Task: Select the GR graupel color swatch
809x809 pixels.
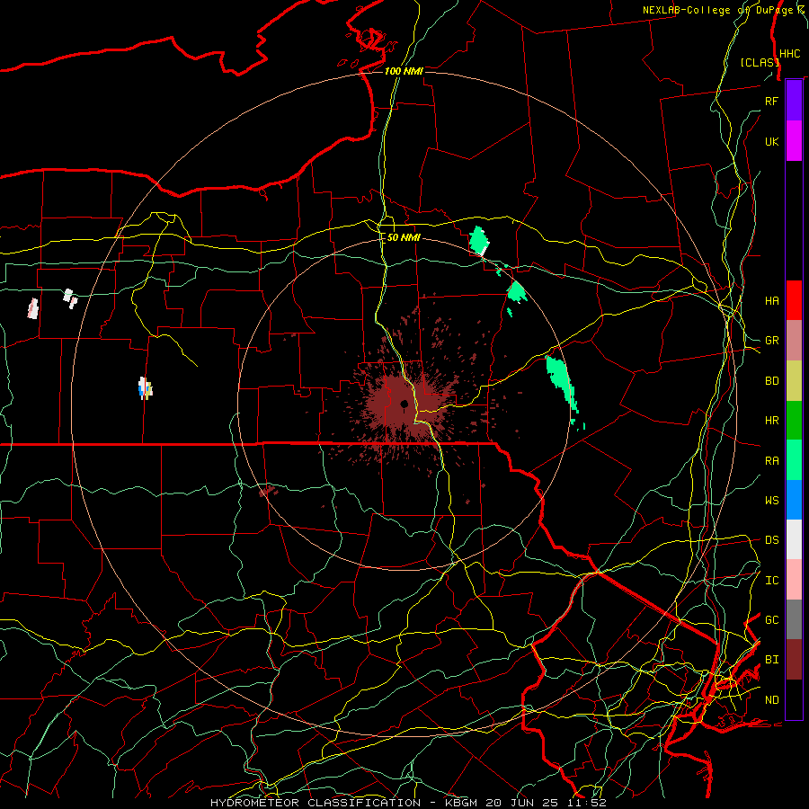Action: (x=794, y=341)
